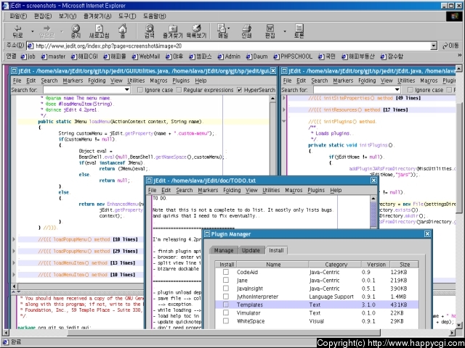Open Plugins menu in TODO.txt window
Screen dimensions: 465x348
pos(316,190)
